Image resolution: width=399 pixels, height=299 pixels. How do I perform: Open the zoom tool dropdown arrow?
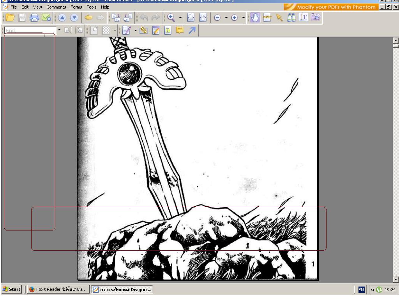[180, 18]
